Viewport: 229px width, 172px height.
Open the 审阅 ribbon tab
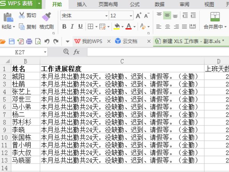click(184, 4)
